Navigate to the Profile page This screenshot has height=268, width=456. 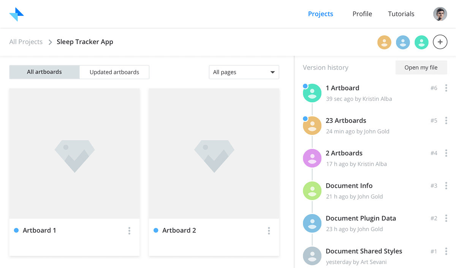click(362, 14)
